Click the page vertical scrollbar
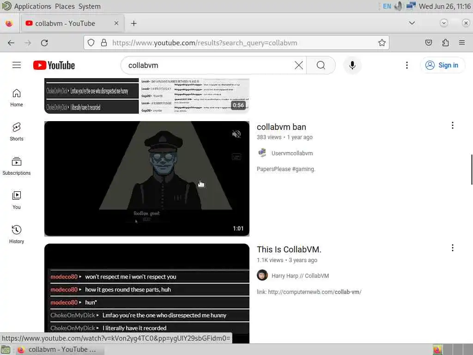The height and width of the screenshot is (355, 473). 471,169
